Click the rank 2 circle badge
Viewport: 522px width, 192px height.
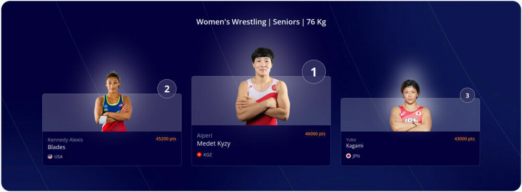167,89
